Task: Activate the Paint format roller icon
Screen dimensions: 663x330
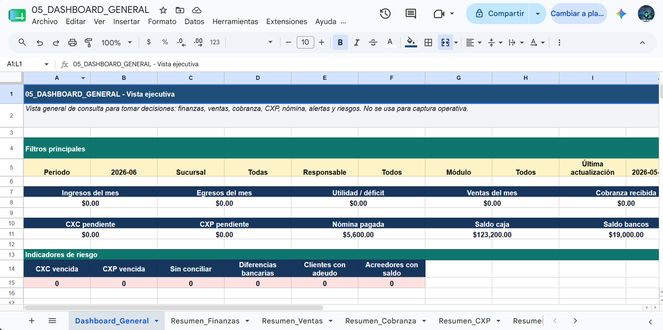Action: point(89,42)
